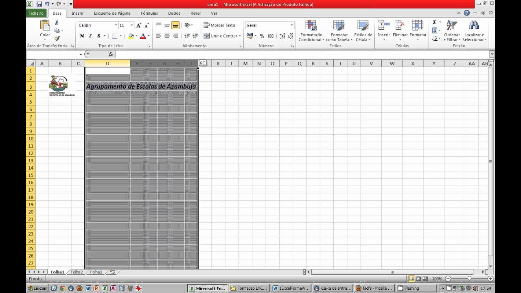Click Unir e Centrar button

point(222,36)
